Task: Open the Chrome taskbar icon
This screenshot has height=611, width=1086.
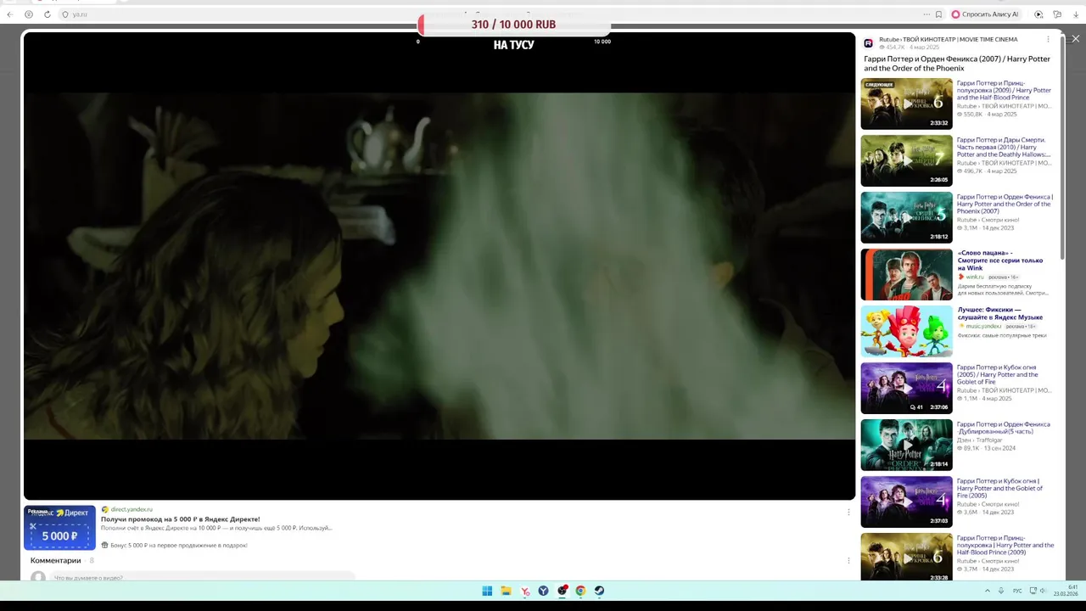Action: pyautogui.click(x=580, y=591)
